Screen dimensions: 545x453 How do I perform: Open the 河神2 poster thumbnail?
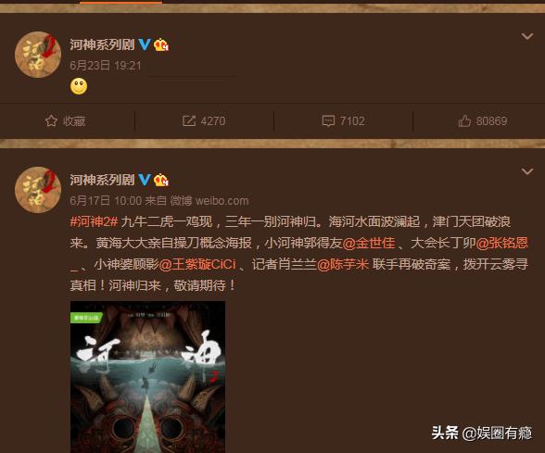click(x=147, y=377)
